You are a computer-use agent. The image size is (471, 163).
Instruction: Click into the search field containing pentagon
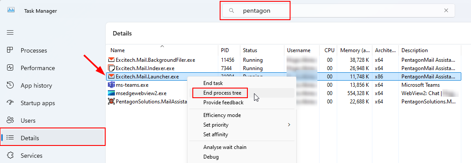point(339,11)
